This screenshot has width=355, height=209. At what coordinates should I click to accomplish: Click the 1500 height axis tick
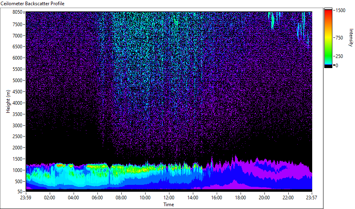17,159
